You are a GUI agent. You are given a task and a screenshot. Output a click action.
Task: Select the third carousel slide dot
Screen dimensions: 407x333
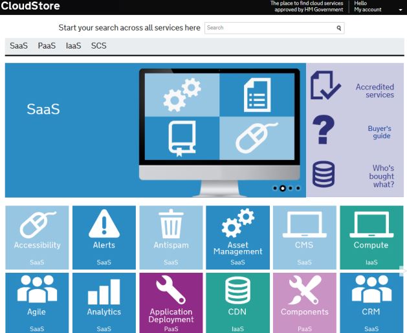tap(291, 189)
